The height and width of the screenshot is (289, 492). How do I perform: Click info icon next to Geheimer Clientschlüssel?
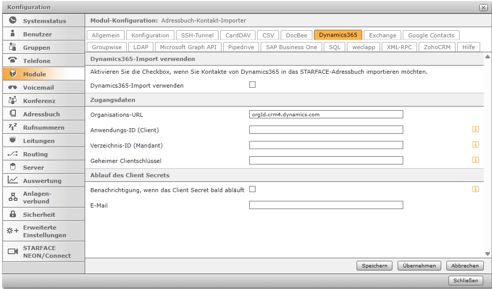pyautogui.click(x=476, y=160)
